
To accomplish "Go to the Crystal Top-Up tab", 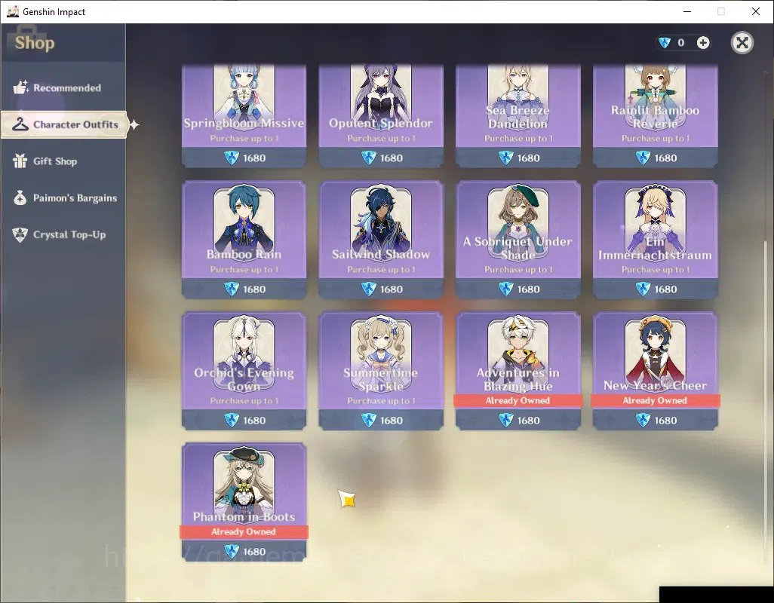I will [63, 234].
